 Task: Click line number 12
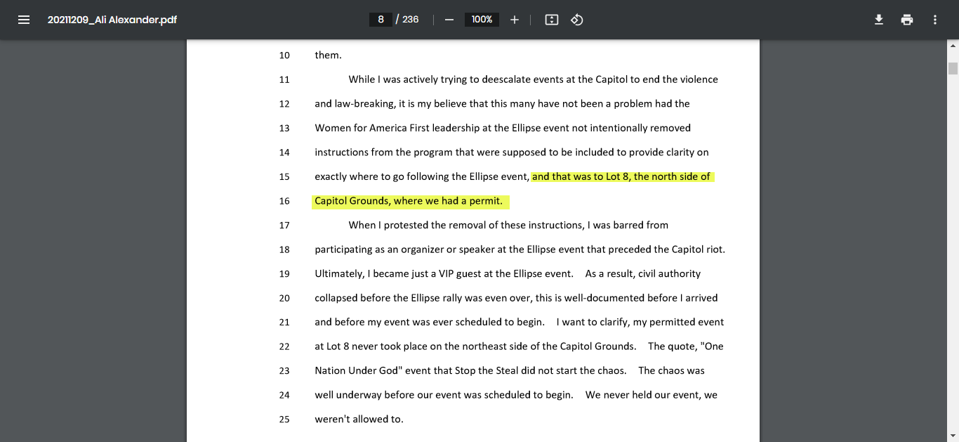click(284, 104)
